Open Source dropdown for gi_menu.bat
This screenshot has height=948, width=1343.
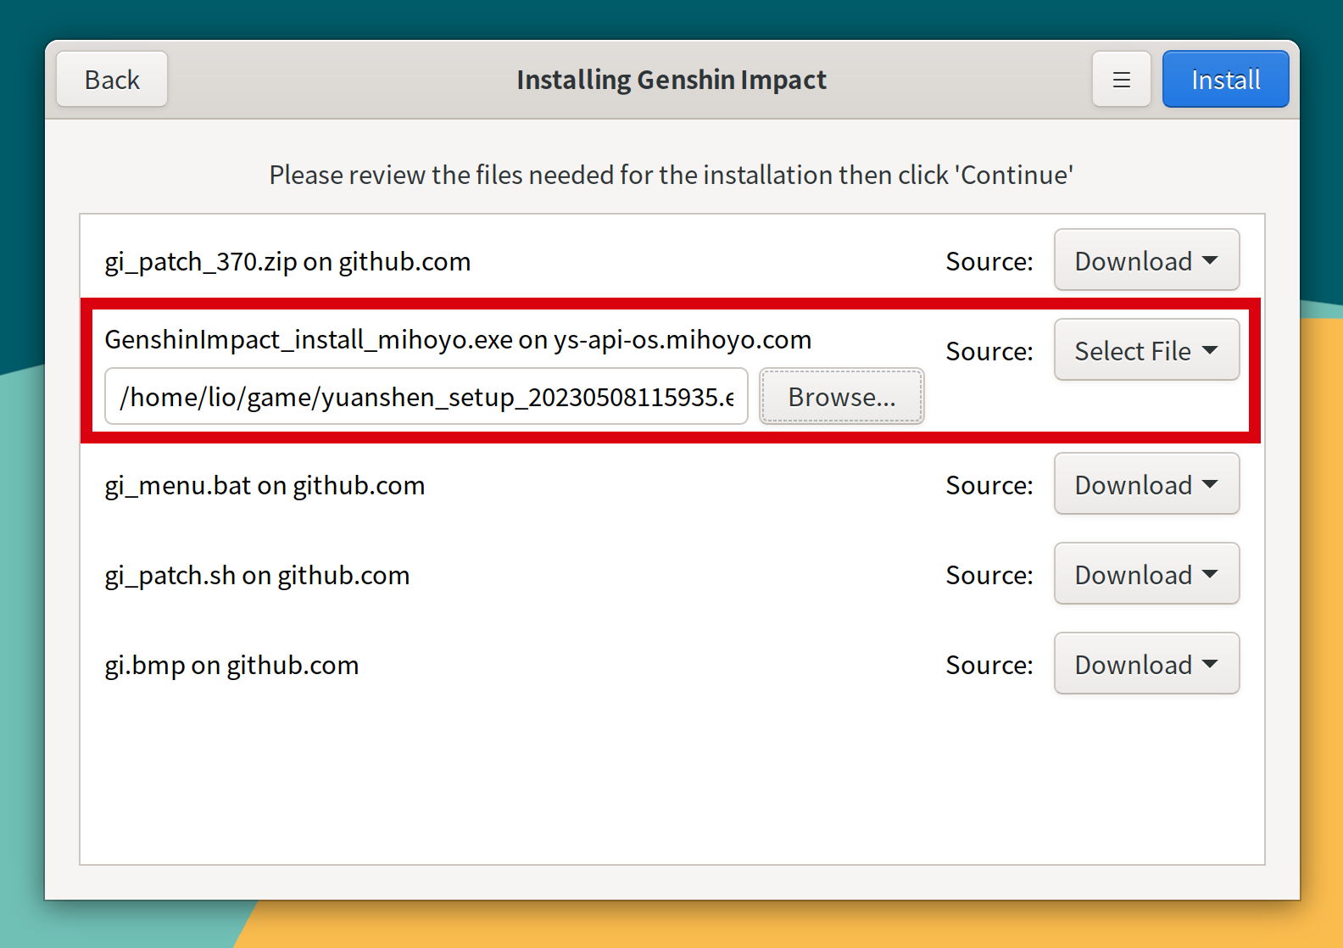pyautogui.click(x=1146, y=484)
